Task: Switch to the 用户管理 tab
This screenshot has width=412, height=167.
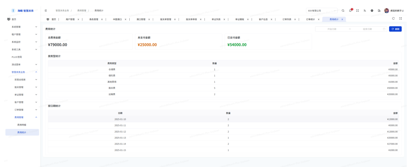Action: pyautogui.click(x=70, y=19)
